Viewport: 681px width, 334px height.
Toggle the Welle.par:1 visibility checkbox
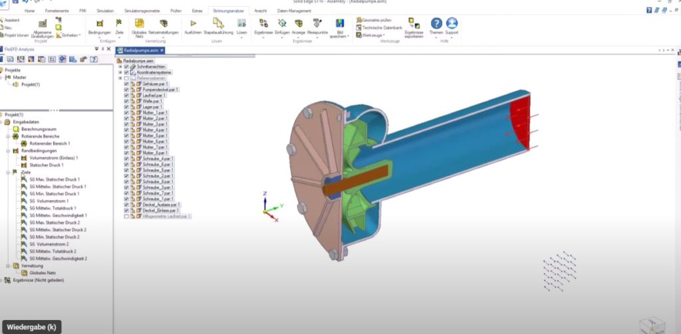126,100
